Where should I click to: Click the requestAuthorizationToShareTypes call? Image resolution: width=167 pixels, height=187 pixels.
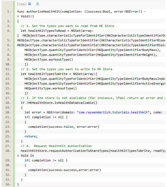[90, 151]
